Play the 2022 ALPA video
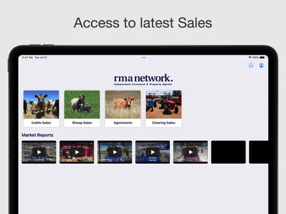This screenshot has width=286, height=214. click(77, 152)
